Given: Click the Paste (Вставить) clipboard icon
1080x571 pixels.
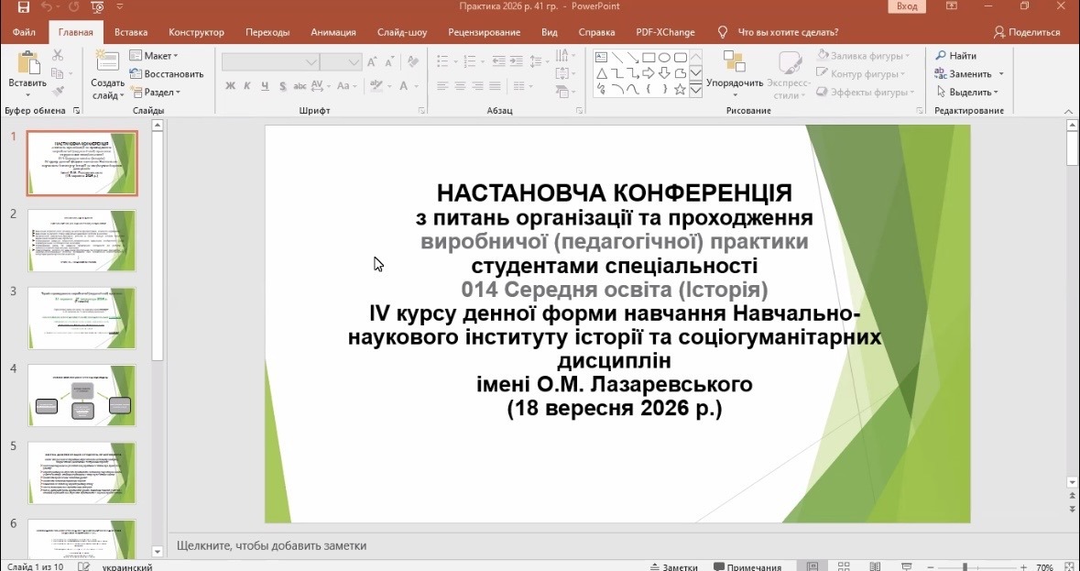Looking at the screenshot, I should 28,62.
